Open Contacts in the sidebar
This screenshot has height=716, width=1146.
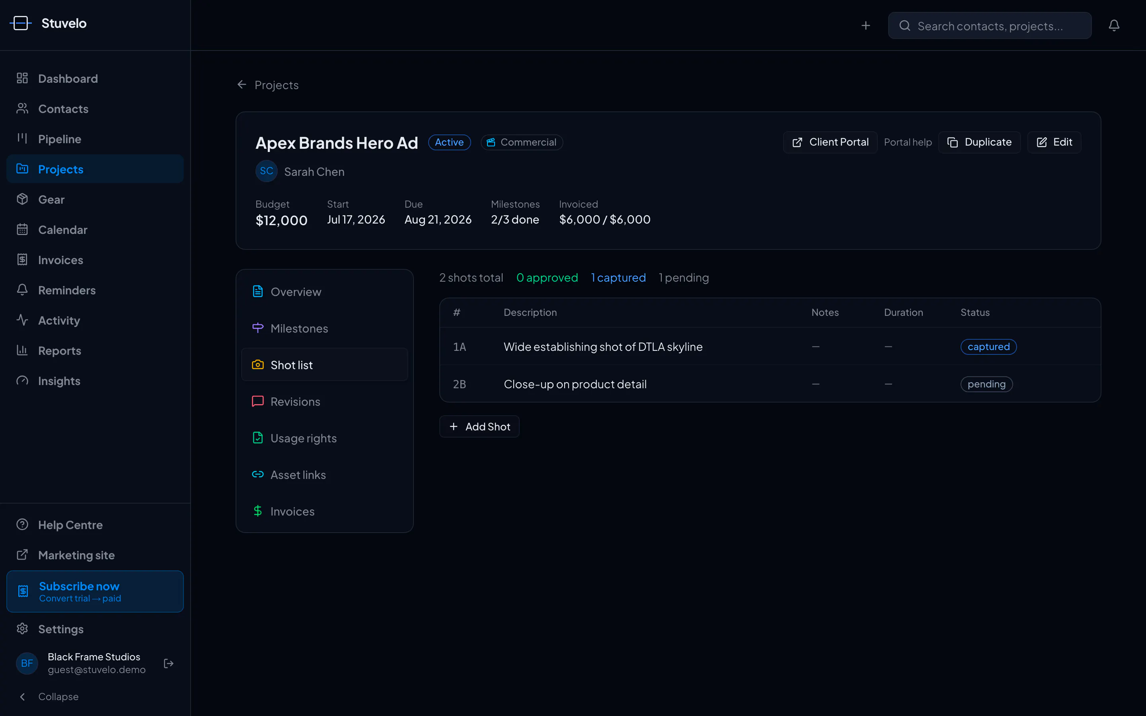point(95,109)
